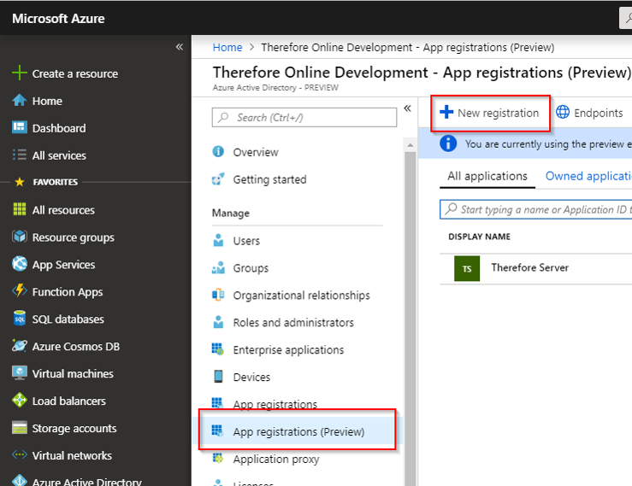Open Virtual networks icon
The width and height of the screenshot is (632, 486).
(x=20, y=455)
